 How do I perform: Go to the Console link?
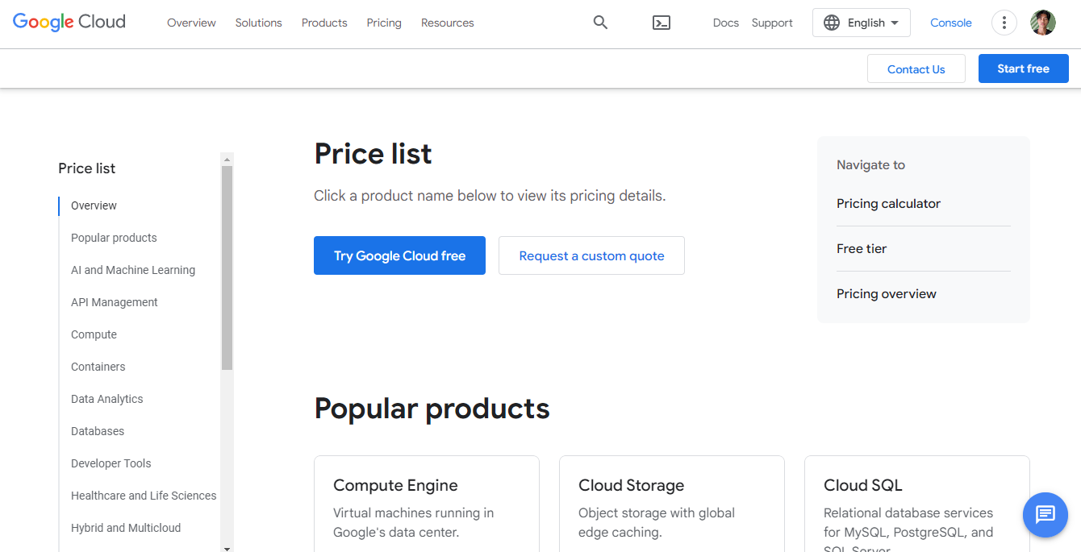tap(951, 23)
